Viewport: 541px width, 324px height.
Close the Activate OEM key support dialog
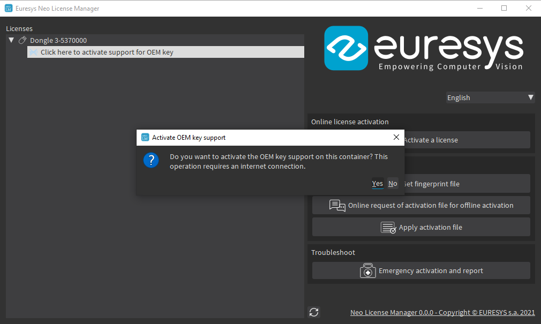396,138
